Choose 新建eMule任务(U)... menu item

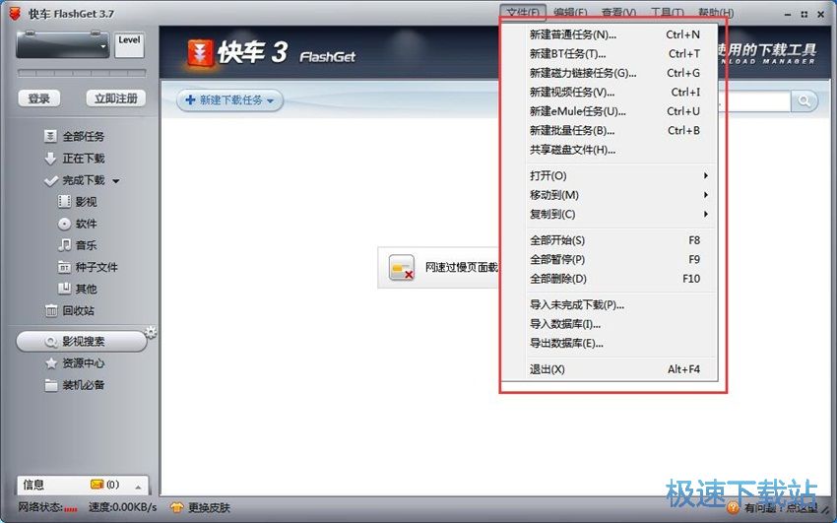(619, 111)
